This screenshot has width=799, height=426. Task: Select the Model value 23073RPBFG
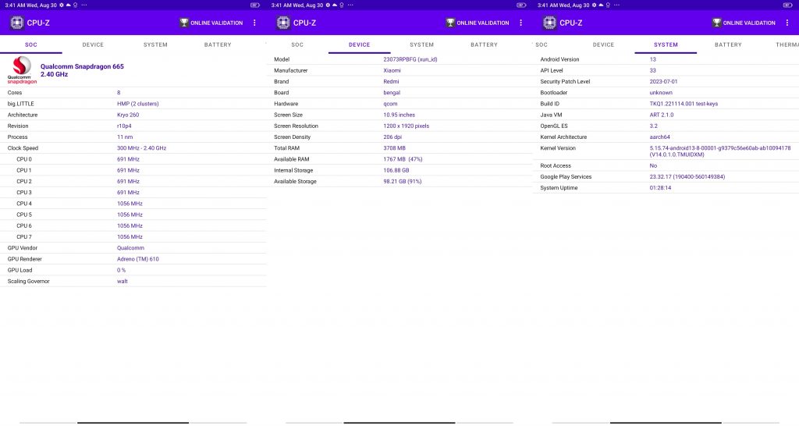click(x=410, y=59)
